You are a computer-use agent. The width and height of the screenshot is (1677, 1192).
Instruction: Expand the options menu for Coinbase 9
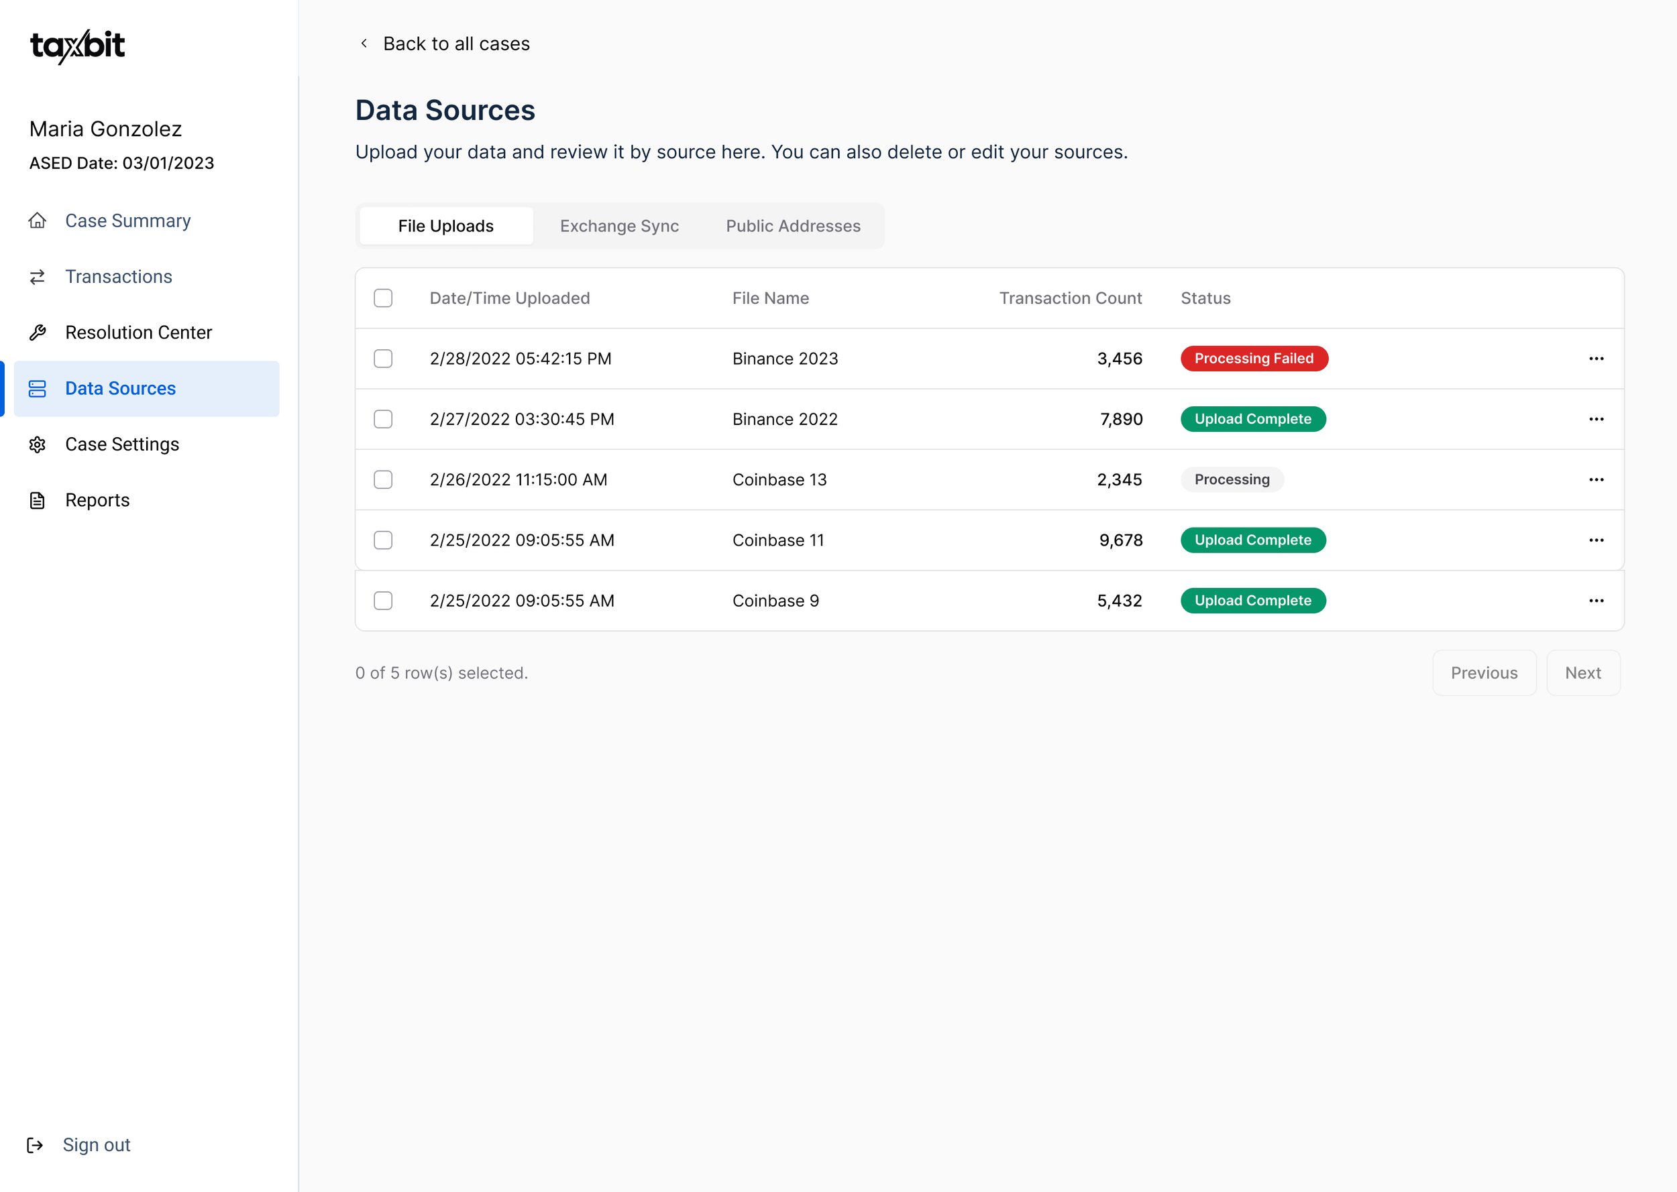(1597, 601)
